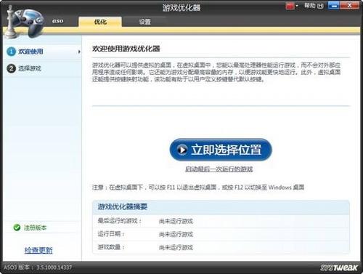Click the 最后运行的游戏 label
This screenshot has height=274, width=363.
(x=120, y=221)
